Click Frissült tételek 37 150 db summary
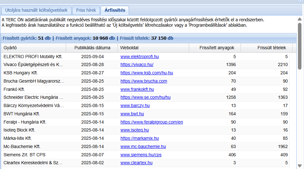Image resolution: width=304 pixels, height=169 pixels. 147,38
